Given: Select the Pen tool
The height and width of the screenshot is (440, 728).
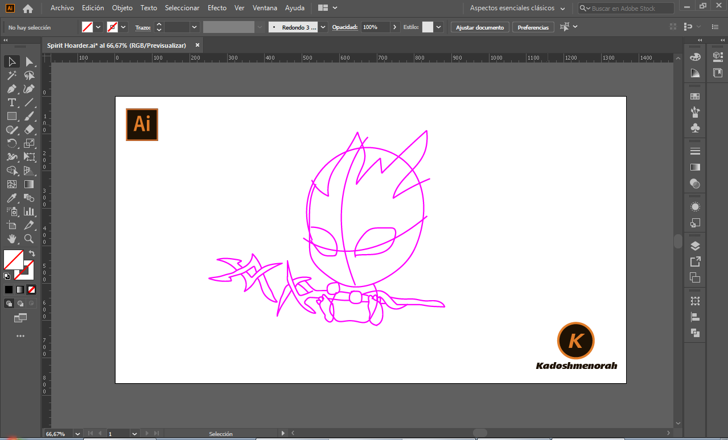Looking at the screenshot, I should 12,89.
